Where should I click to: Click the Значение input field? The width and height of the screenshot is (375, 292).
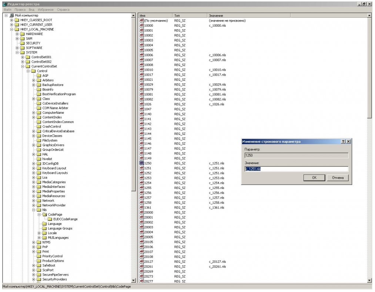[296, 169]
